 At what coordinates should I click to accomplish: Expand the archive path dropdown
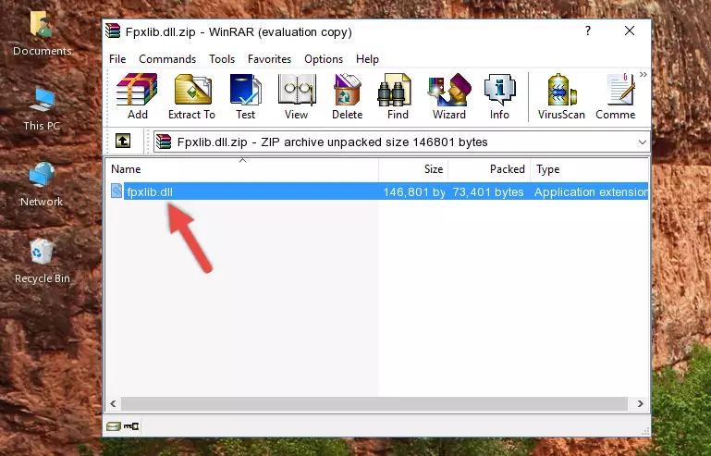pos(642,142)
